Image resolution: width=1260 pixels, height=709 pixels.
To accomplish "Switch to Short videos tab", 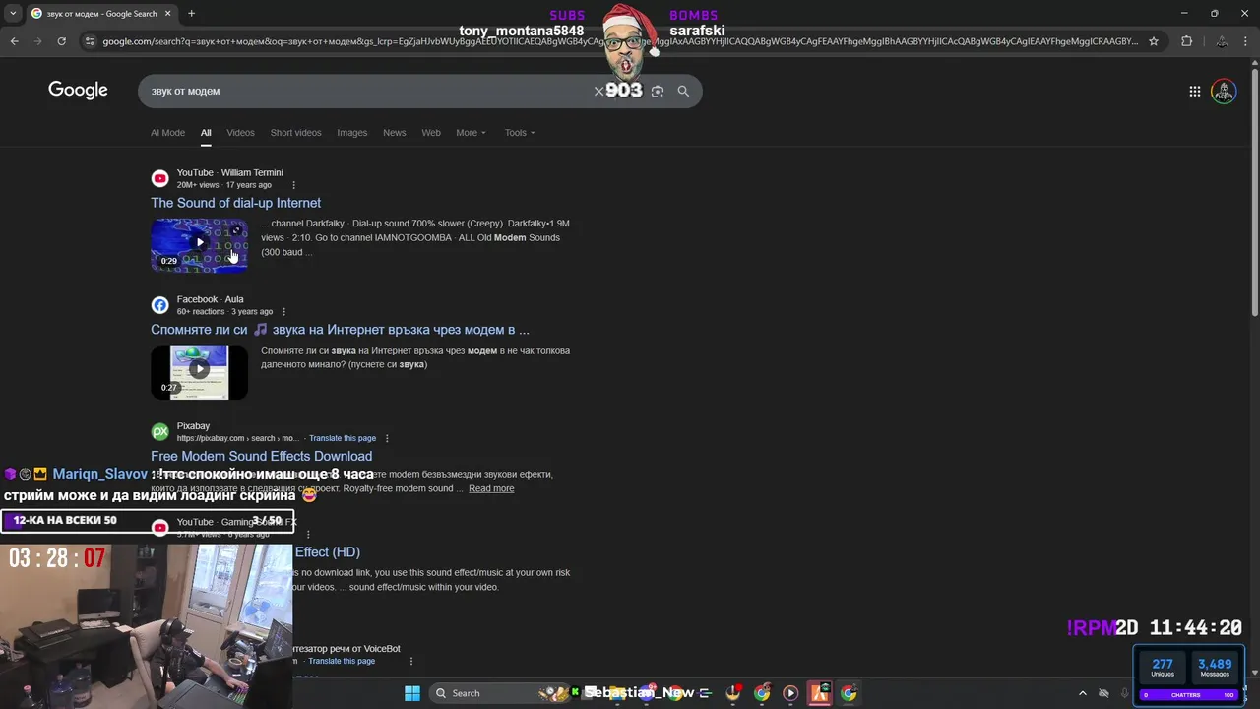I will pos(295,133).
